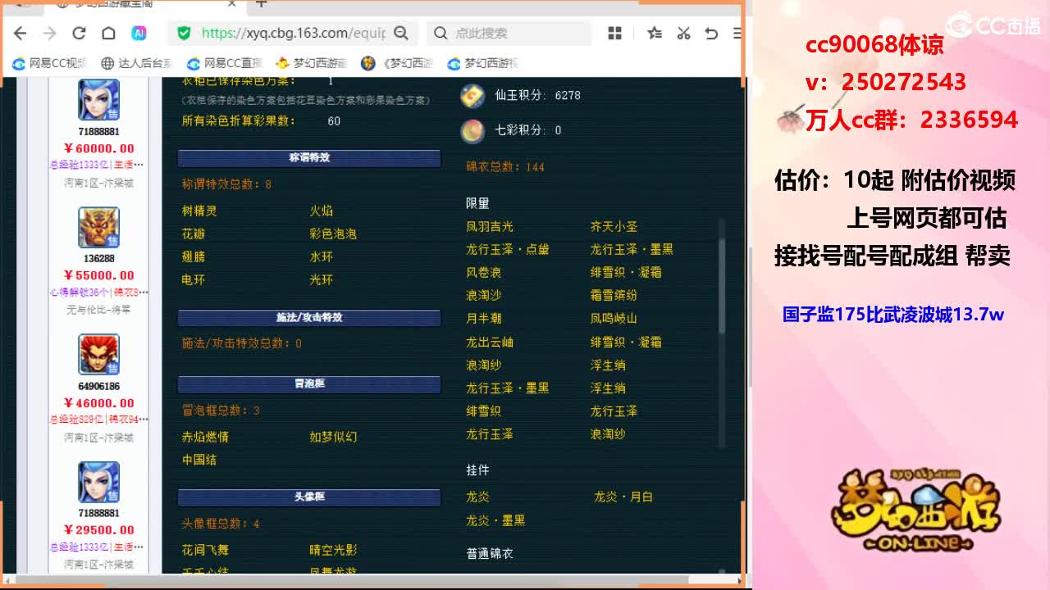Click the scissors screenshot tool

point(683,33)
